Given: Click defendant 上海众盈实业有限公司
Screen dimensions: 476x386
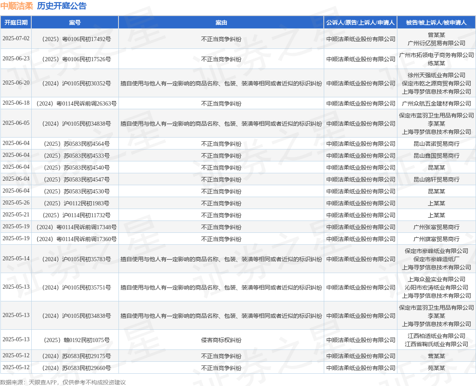Looking at the screenshot, I should click(436, 279).
